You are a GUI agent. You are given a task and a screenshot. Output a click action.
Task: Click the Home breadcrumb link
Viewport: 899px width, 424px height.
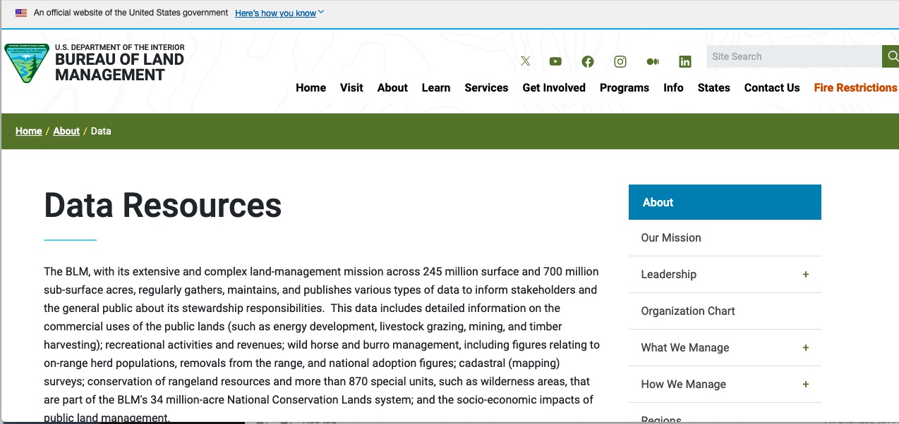pyautogui.click(x=28, y=131)
